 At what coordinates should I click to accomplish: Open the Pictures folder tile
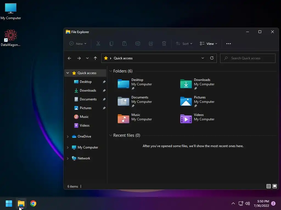(197, 101)
